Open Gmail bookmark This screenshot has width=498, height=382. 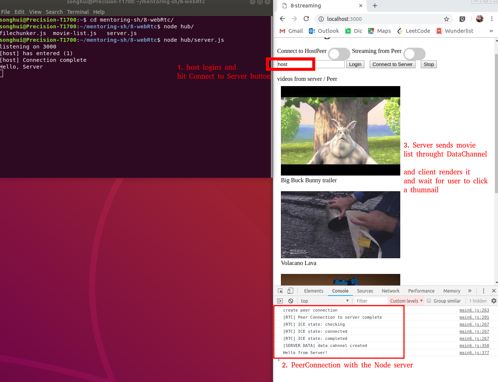tap(291, 31)
